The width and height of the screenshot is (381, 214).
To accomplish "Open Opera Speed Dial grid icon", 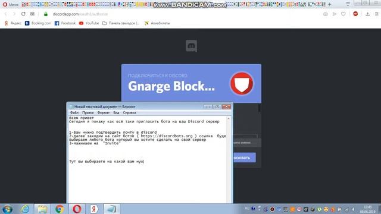I will (x=32, y=14).
